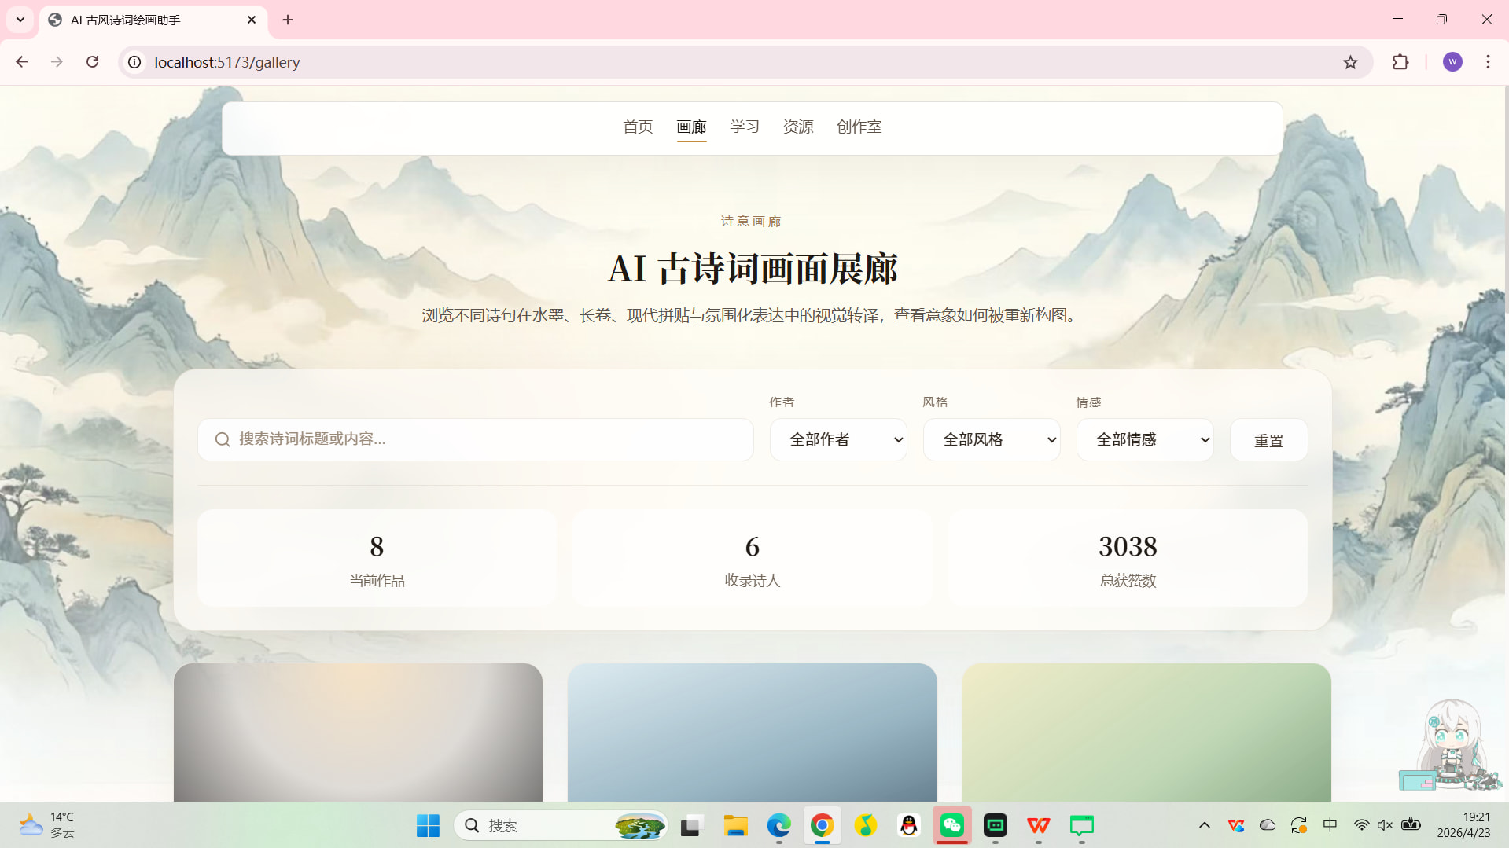The width and height of the screenshot is (1509, 848).
Task: Expand the 全部作者 author dropdown
Action: (837, 439)
